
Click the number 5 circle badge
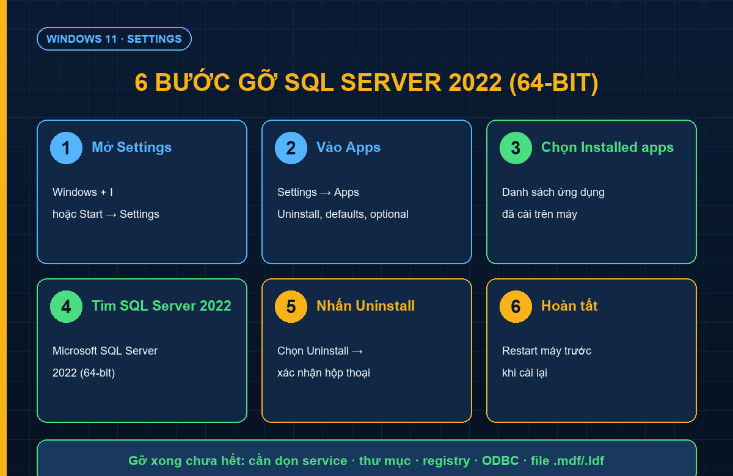(x=291, y=306)
